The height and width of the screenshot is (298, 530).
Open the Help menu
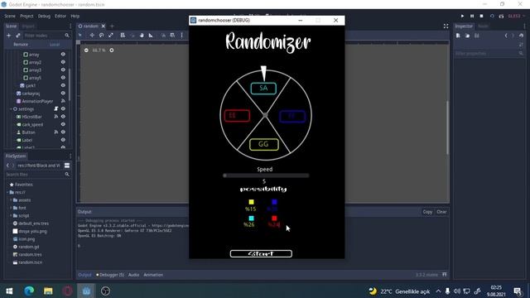click(x=75, y=16)
